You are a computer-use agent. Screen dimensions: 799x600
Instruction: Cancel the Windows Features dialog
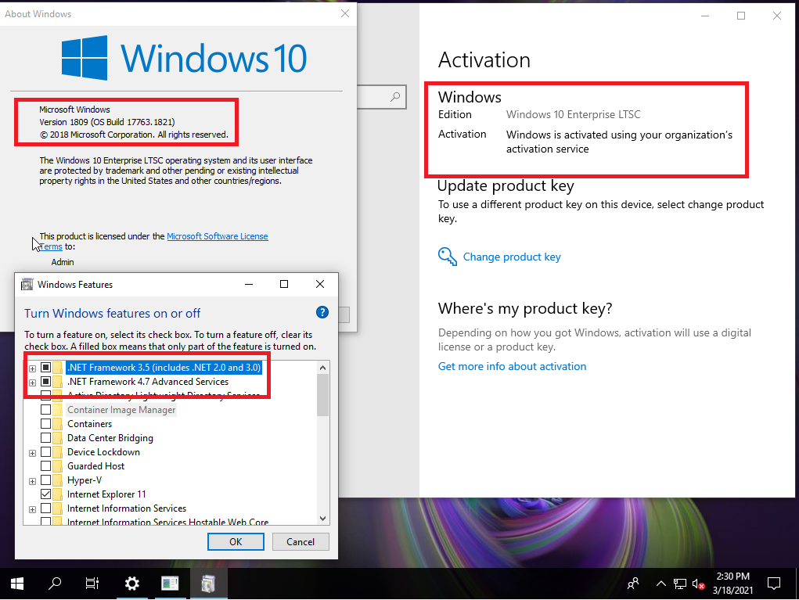click(x=301, y=542)
